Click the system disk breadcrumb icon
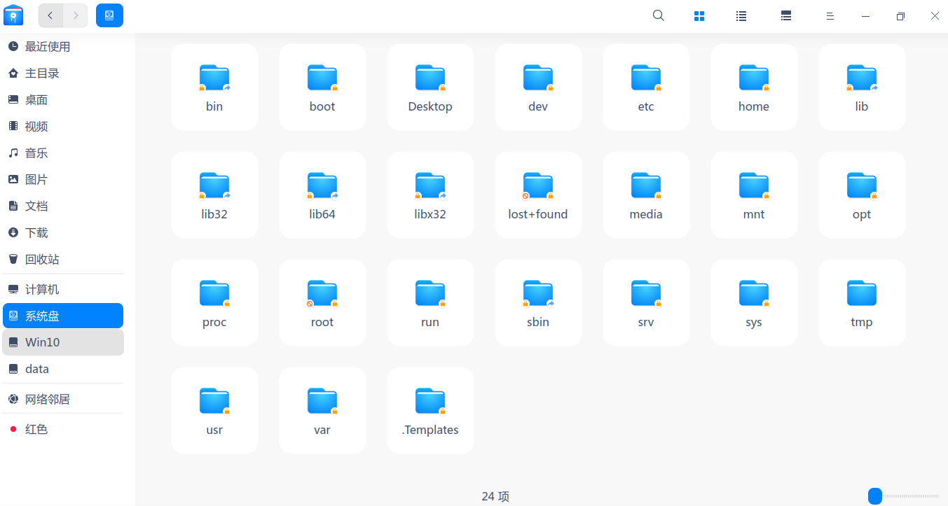This screenshot has height=506, width=948. pos(109,15)
